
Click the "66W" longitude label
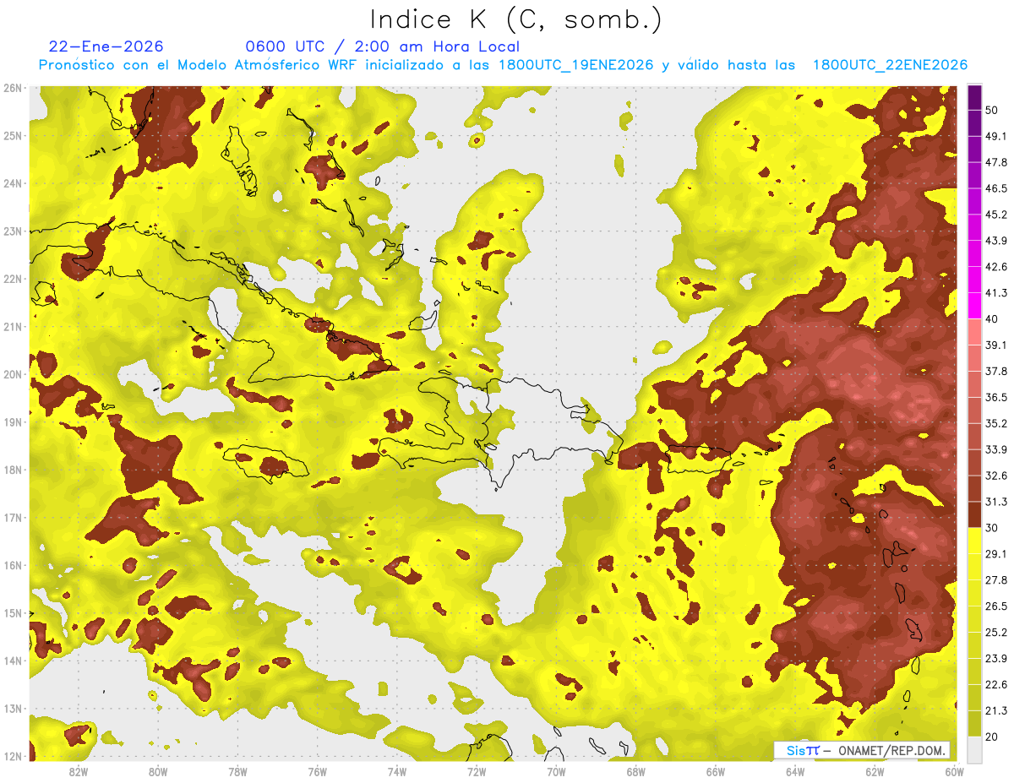point(715,771)
